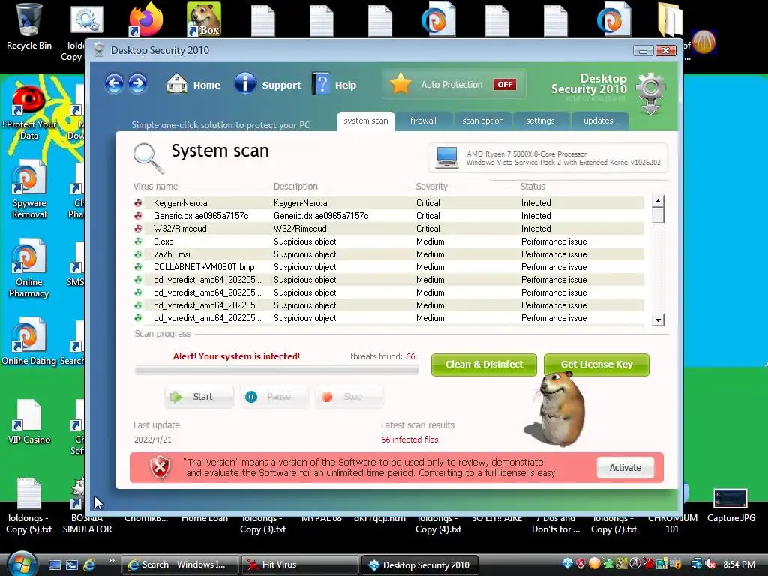The width and height of the screenshot is (768, 576).
Task: Select the 0.exe row
Action: tap(388, 241)
